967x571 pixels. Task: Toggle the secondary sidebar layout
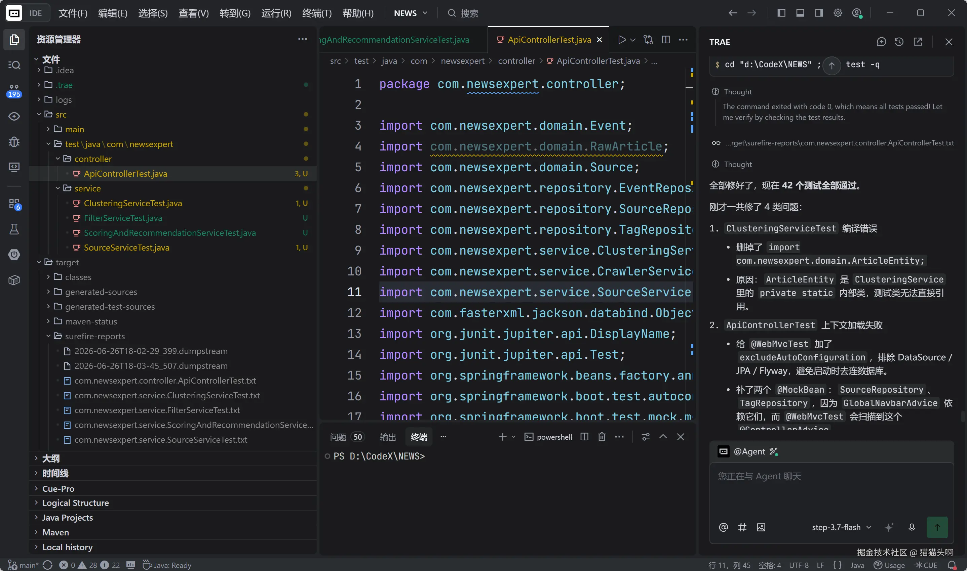[819, 13]
